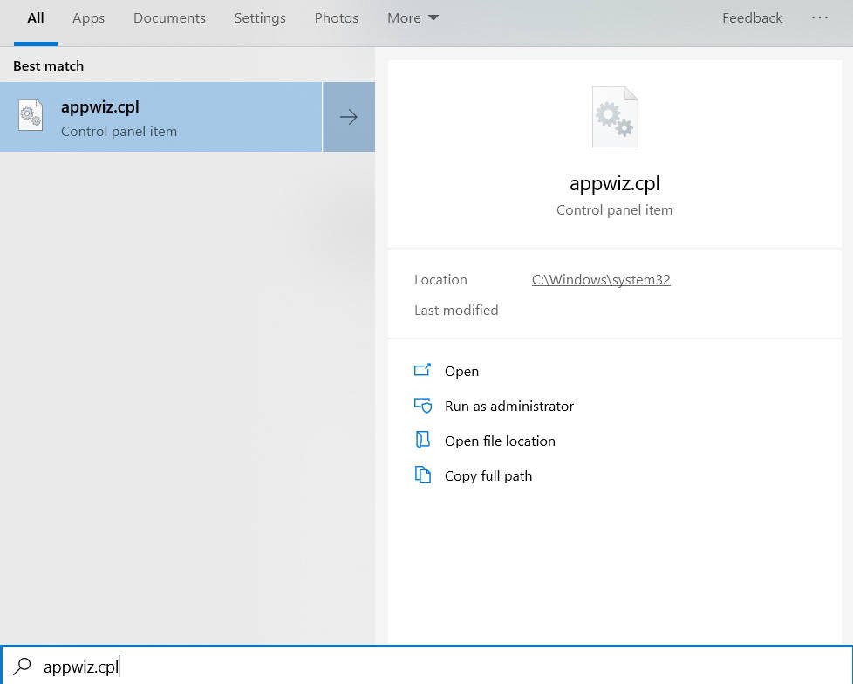Select the appwiz.cpl Best match result
Screen dimensions: 853x684
(x=161, y=117)
